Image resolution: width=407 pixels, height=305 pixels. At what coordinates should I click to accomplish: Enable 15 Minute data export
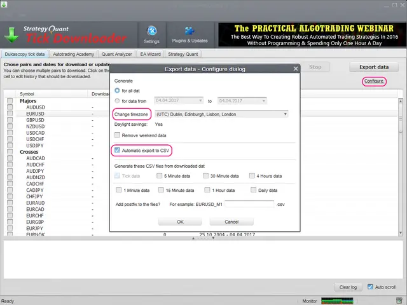pyautogui.click(x=161, y=190)
